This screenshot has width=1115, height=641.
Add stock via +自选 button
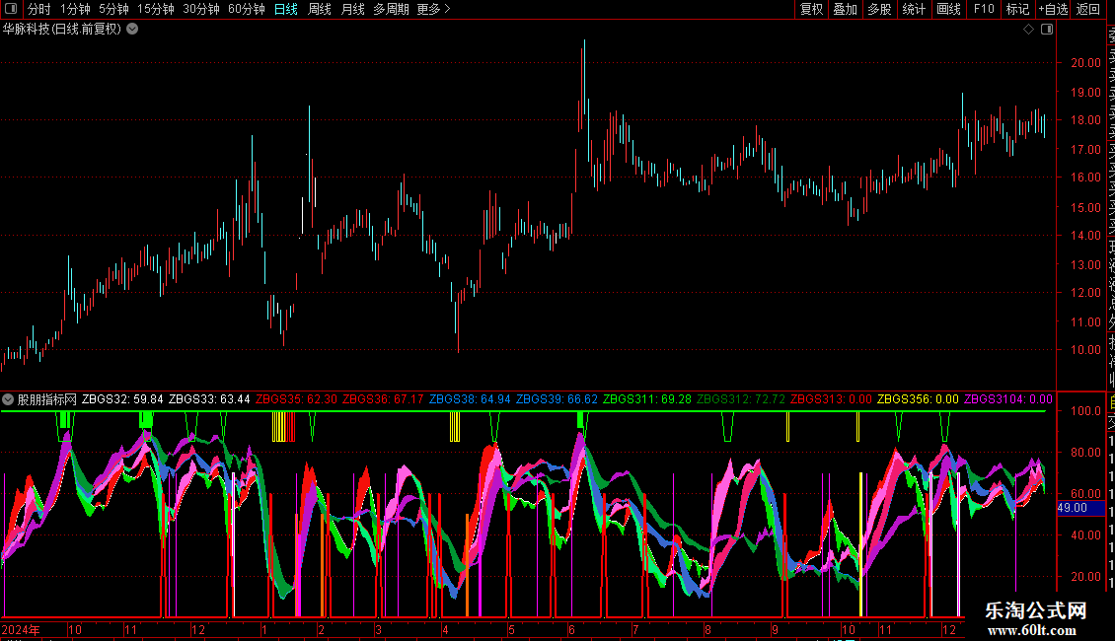1053,9
